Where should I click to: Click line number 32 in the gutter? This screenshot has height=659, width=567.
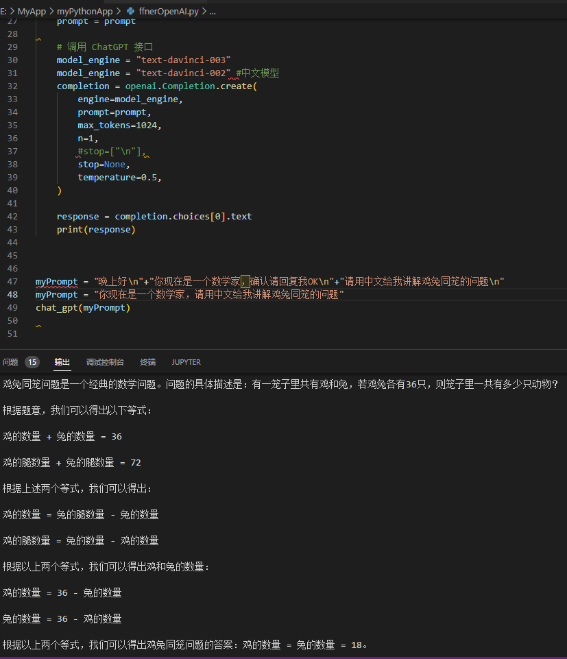pyautogui.click(x=13, y=86)
